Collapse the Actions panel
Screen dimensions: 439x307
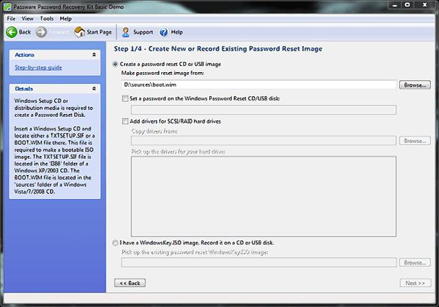pos(94,55)
